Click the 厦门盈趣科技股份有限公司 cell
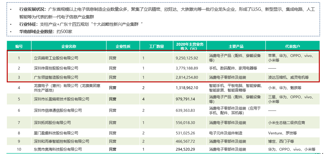 pos(56,133)
